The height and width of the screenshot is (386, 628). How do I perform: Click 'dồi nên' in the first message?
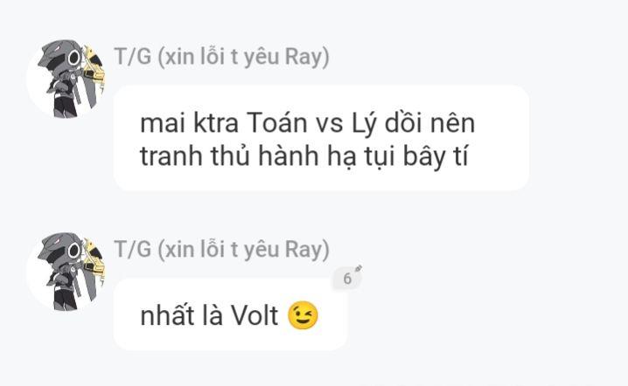429,123
